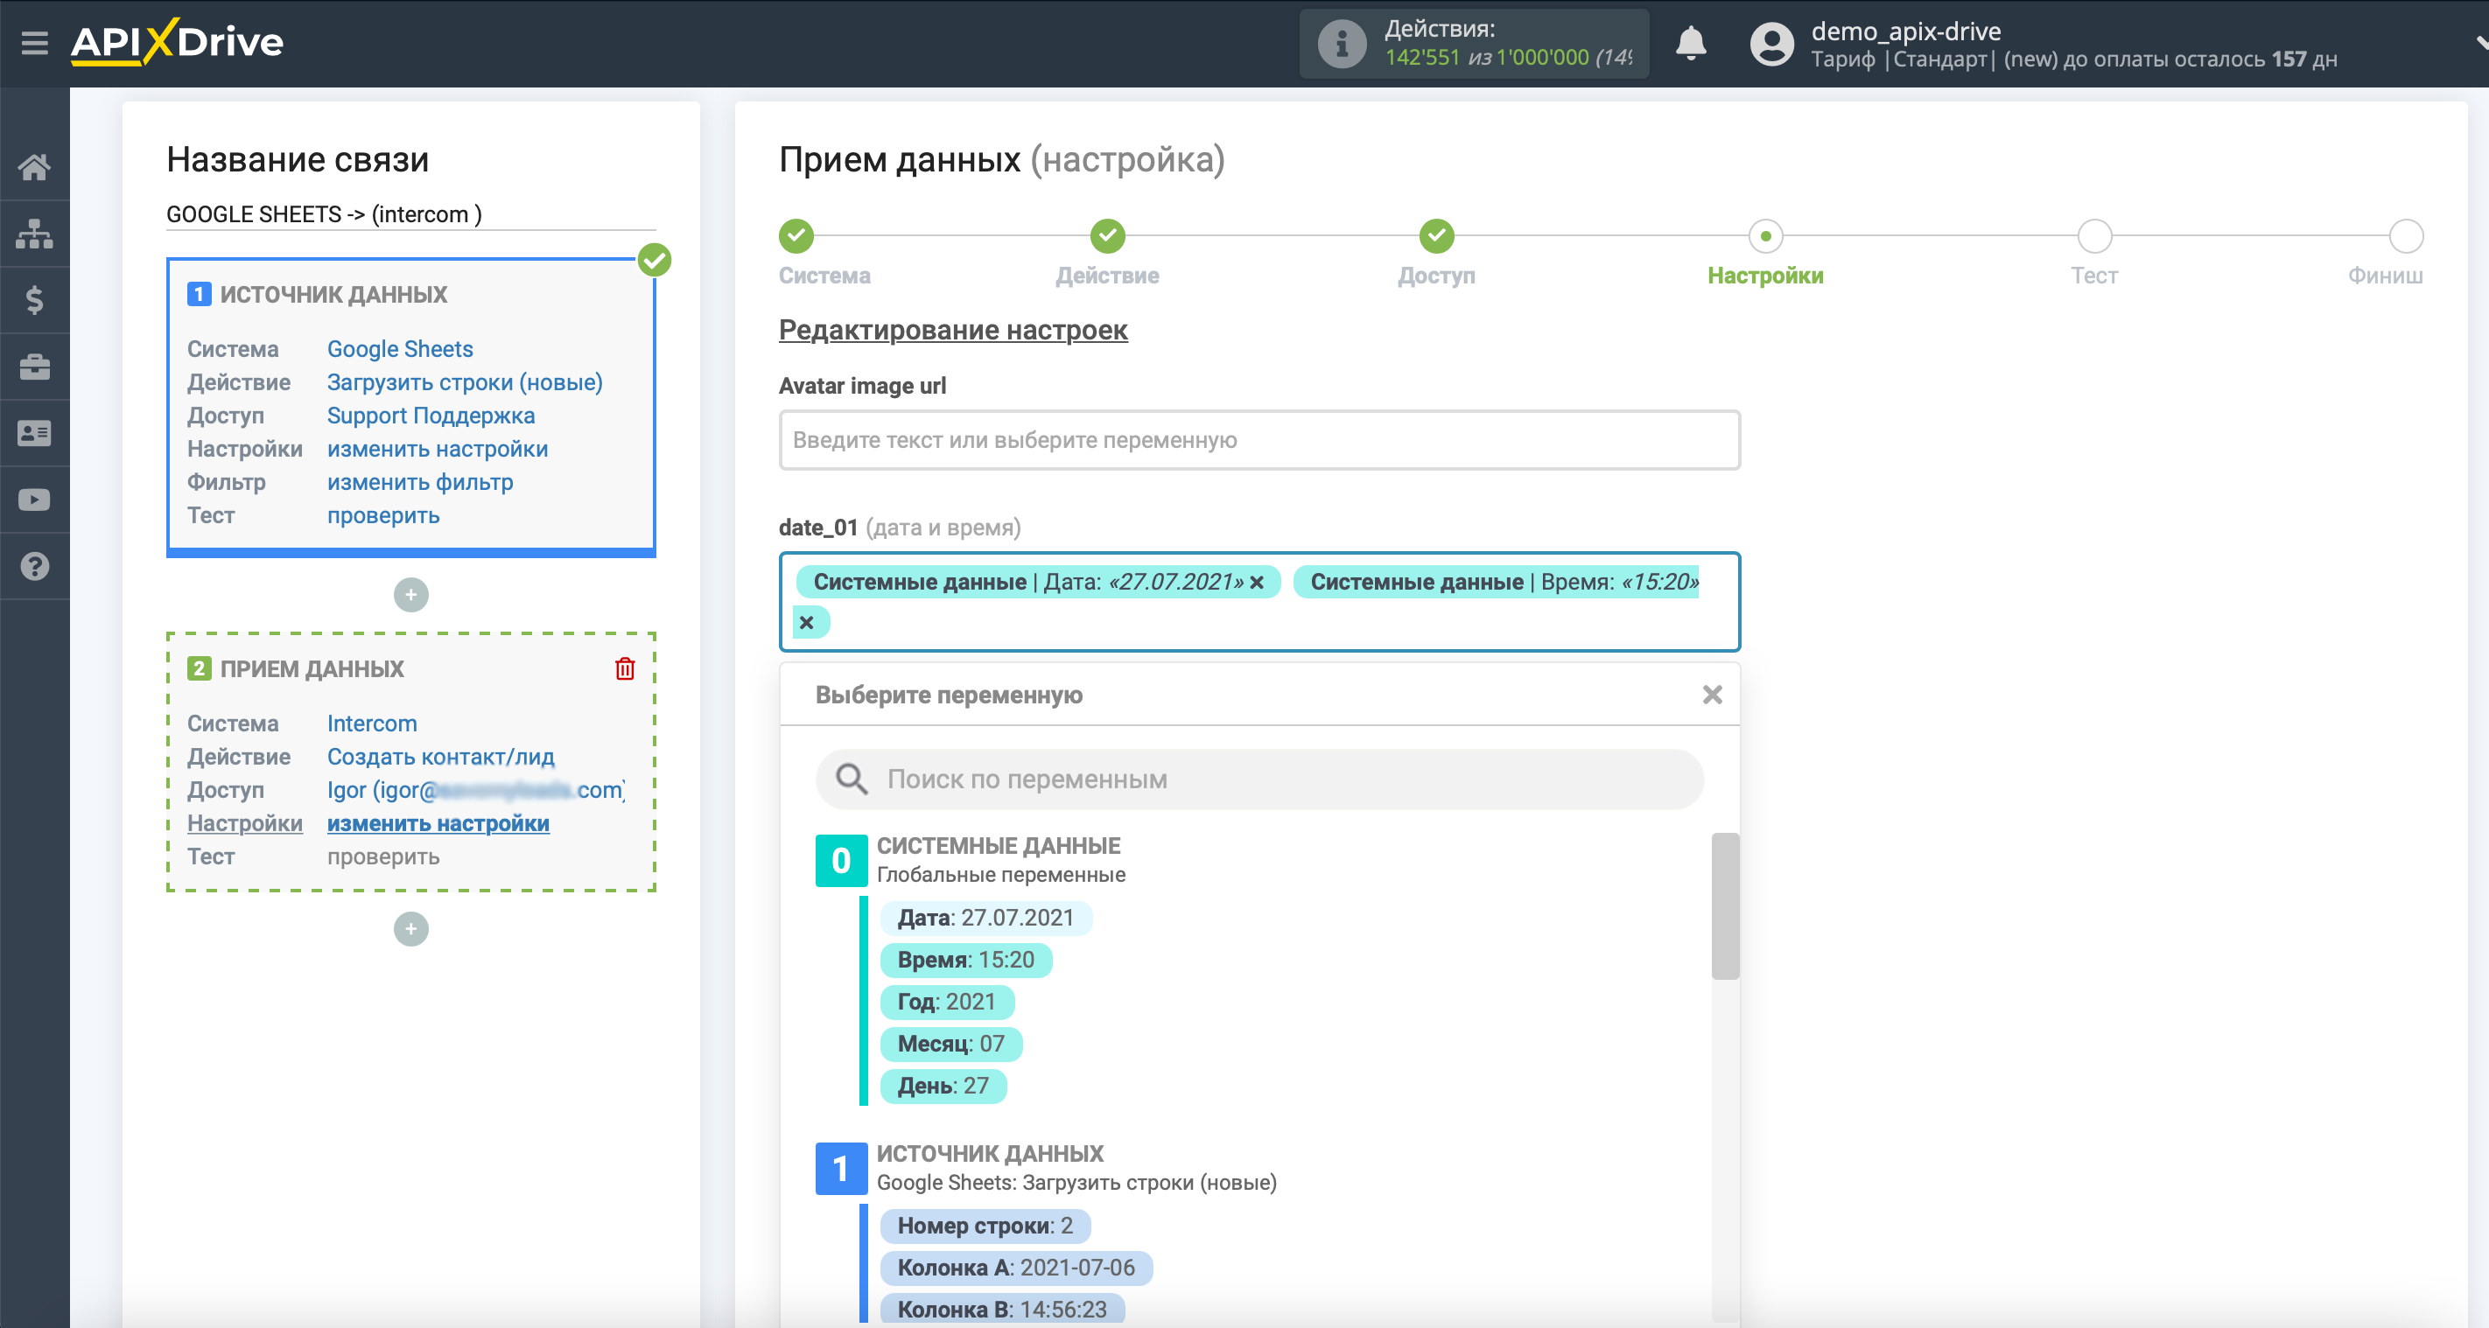Collapse the ИСТОЧНИК ДАННЫХ variables group
The height and width of the screenshot is (1328, 2489).
(x=841, y=1169)
